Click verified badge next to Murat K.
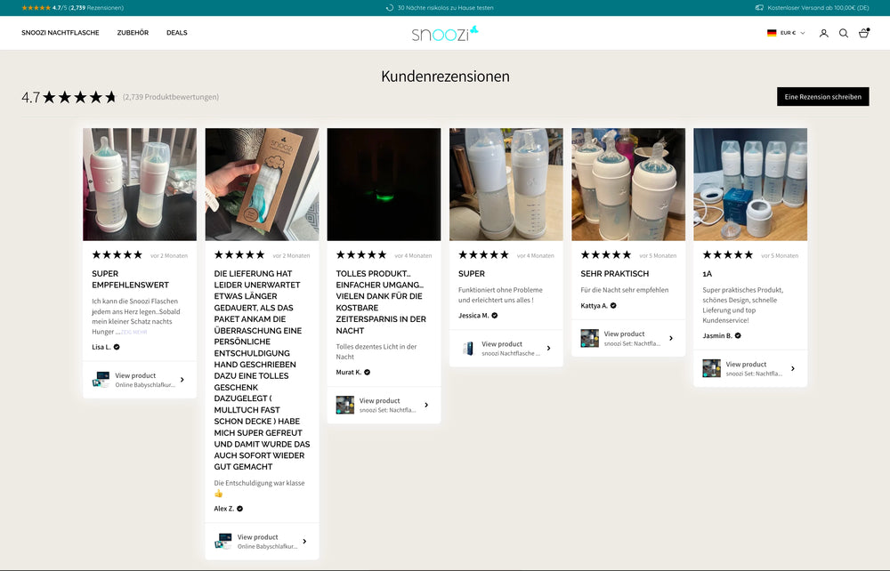This screenshot has height=571, width=890. (367, 373)
